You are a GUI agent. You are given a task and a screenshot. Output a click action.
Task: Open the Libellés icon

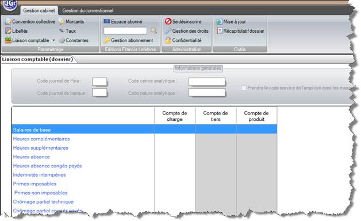[x=8, y=31]
